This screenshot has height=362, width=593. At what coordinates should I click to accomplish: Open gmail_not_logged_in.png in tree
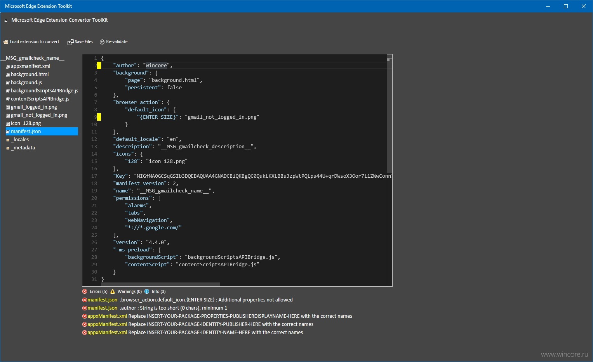pos(39,115)
